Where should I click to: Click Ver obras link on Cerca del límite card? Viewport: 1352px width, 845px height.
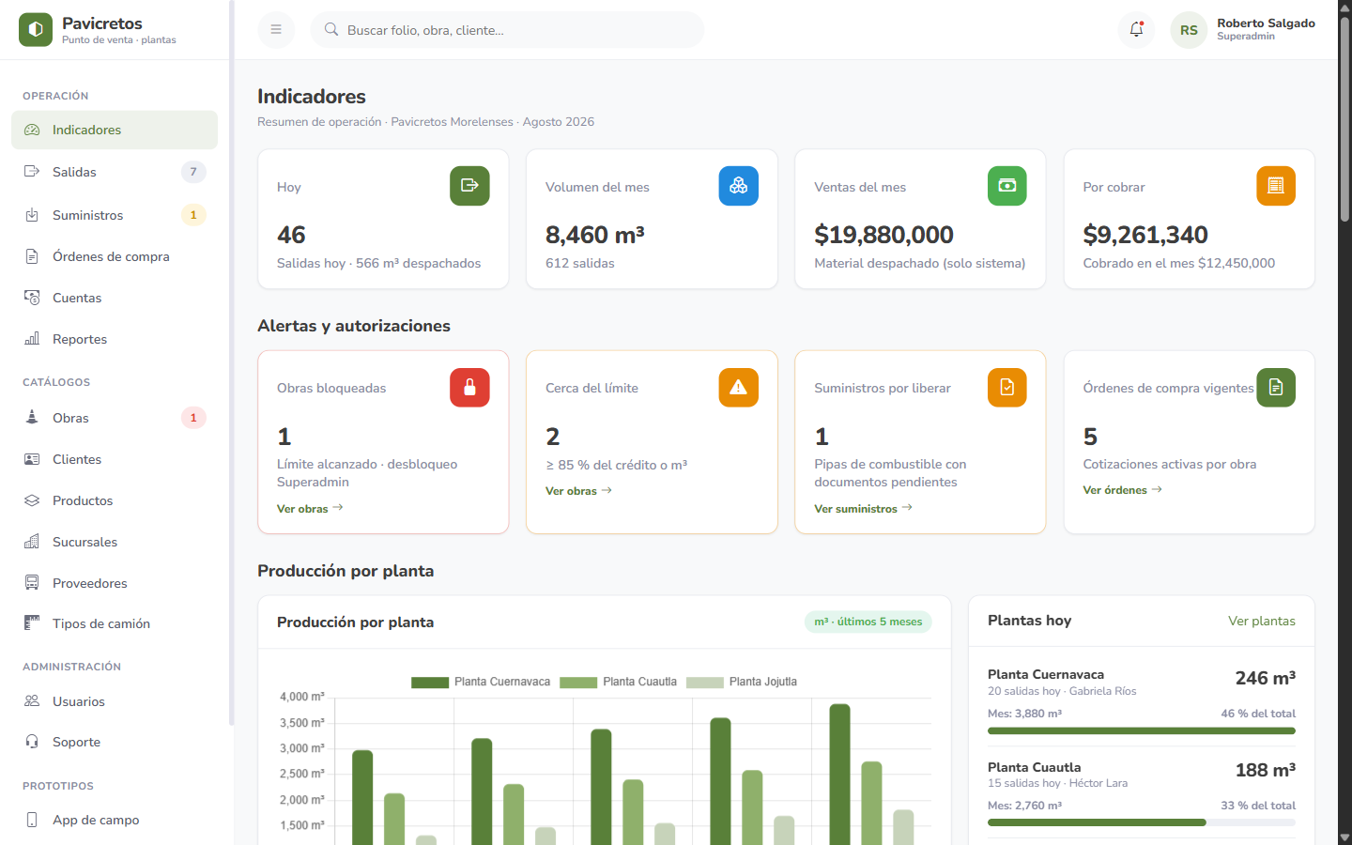coord(578,490)
